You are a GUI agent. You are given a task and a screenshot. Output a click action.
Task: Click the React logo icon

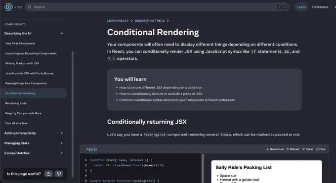[8, 7]
